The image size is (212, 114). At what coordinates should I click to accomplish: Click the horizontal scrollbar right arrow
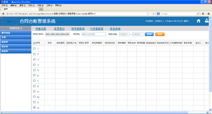(207, 112)
